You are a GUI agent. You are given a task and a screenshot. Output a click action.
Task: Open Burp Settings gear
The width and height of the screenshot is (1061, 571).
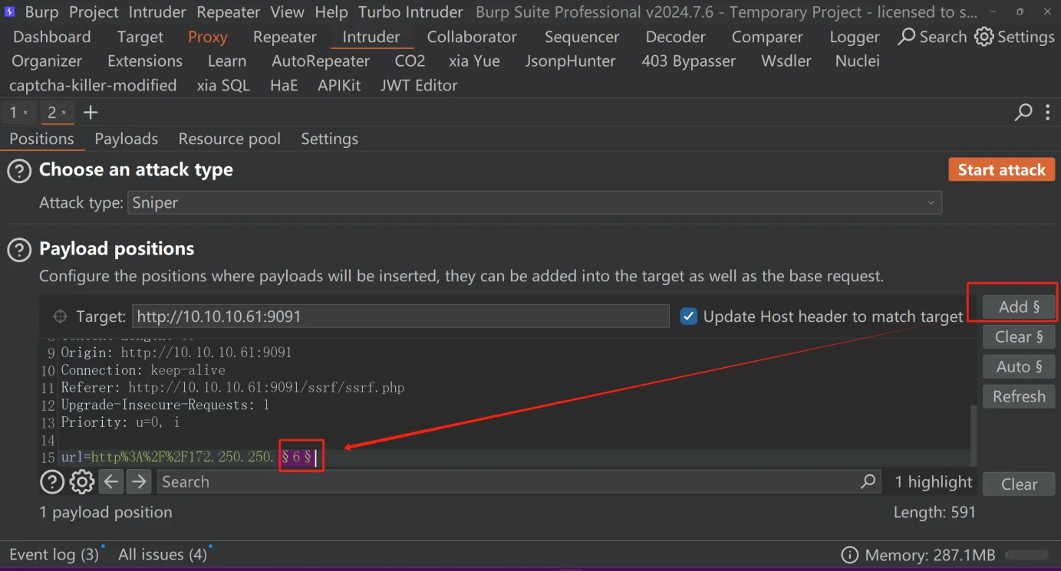1014,37
